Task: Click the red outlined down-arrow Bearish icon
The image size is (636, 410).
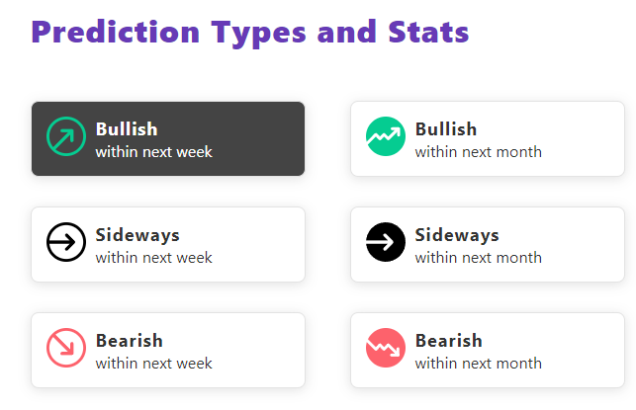Action: (x=66, y=348)
